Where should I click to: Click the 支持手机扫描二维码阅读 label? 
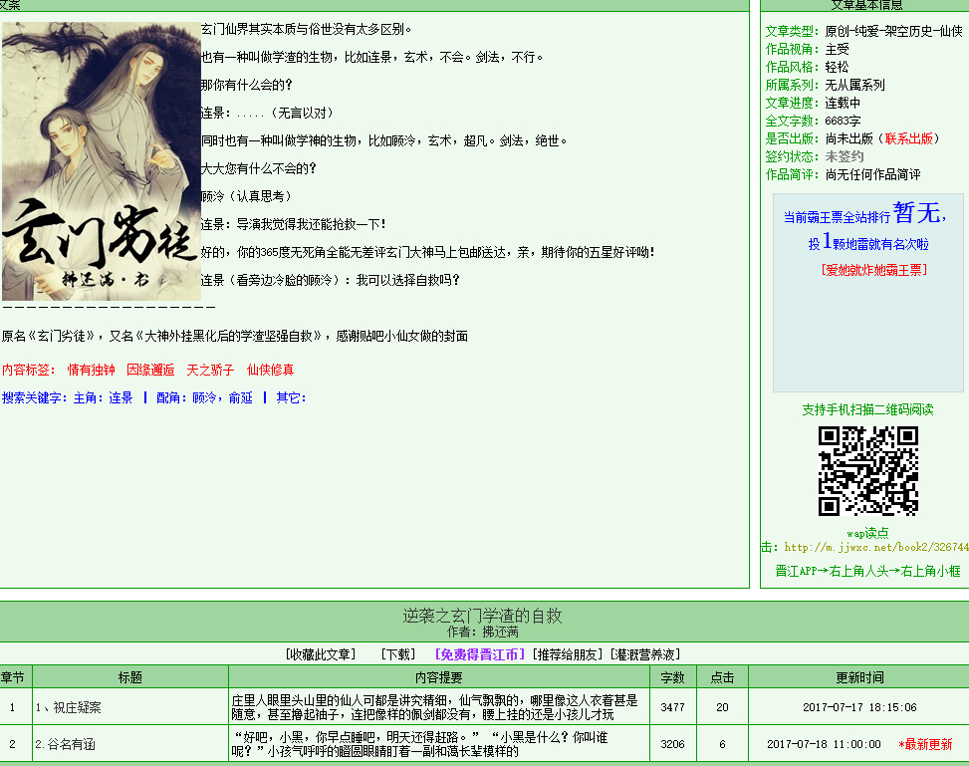[867, 409]
